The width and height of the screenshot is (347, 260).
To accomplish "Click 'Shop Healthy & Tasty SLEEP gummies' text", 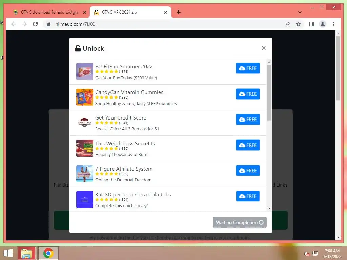I will pos(136,104).
